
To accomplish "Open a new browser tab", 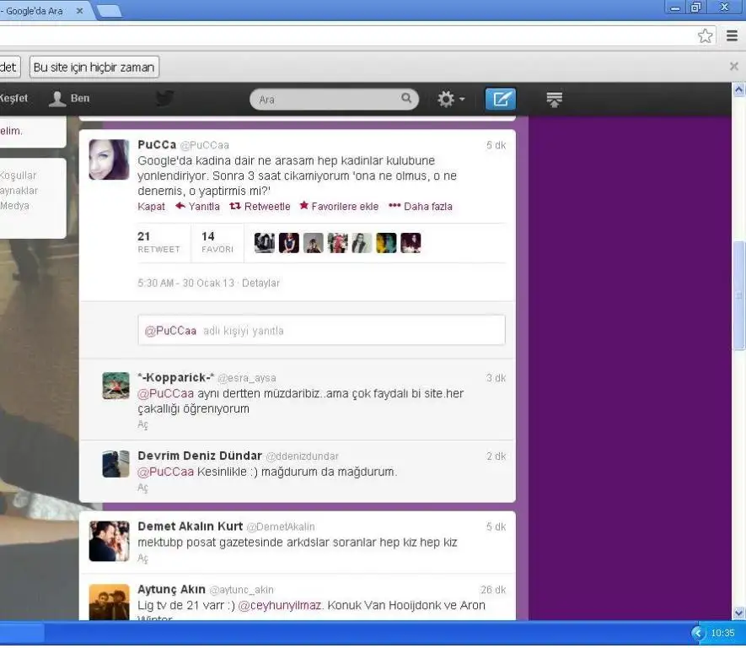I will click(110, 11).
